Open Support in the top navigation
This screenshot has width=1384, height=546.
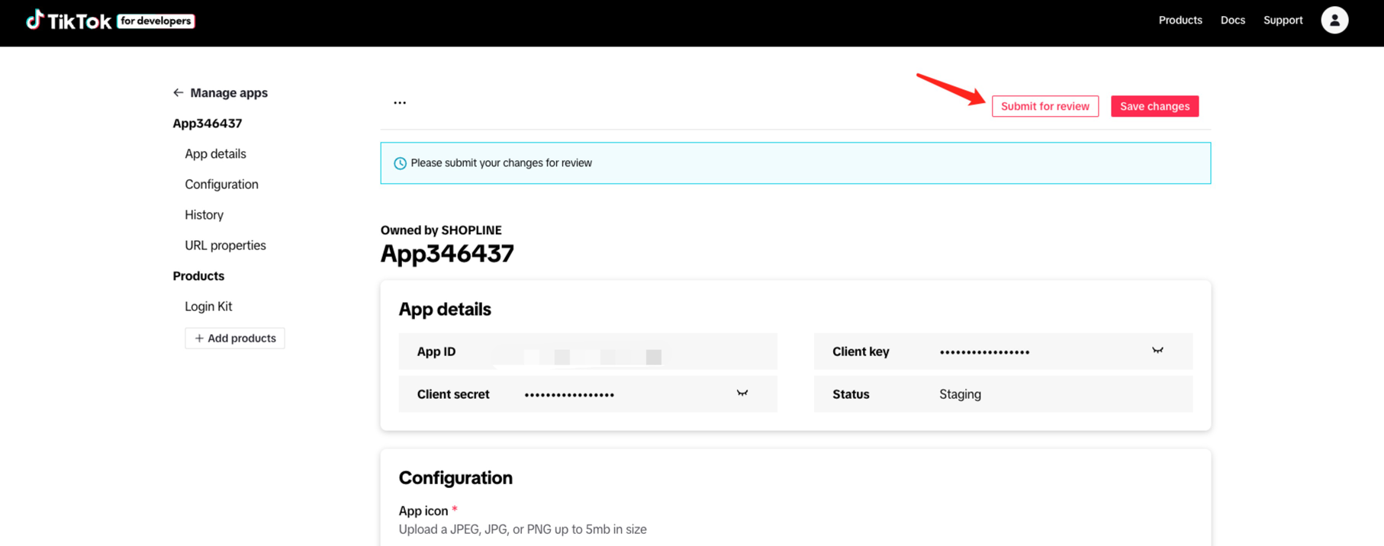[x=1283, y=21]
